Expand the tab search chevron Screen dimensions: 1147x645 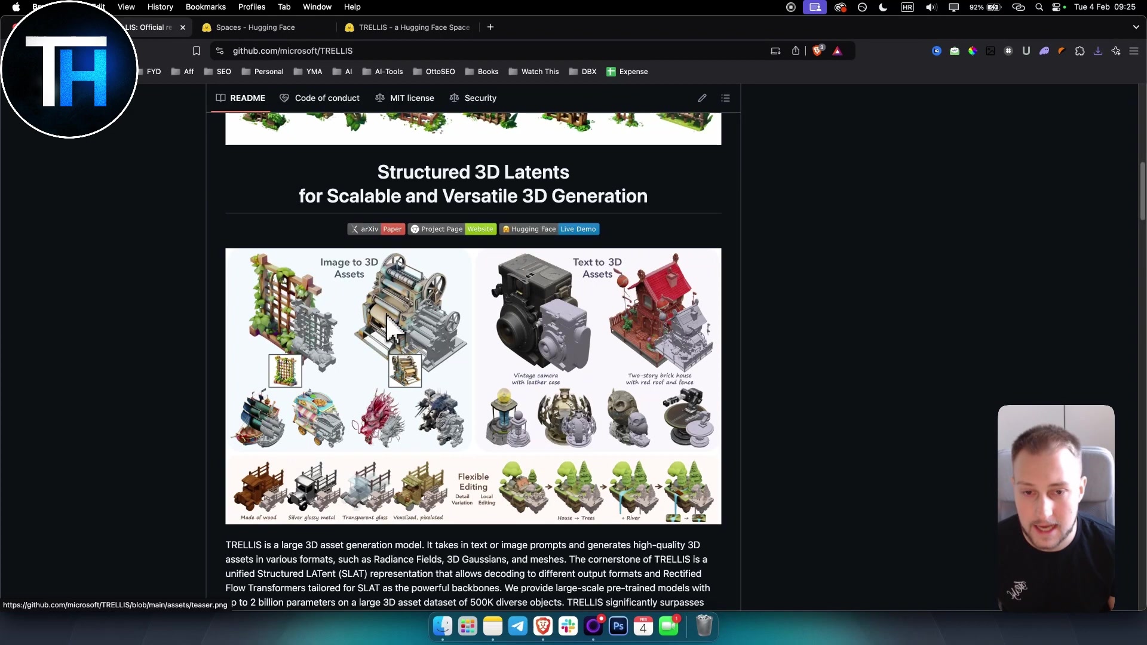point(1136,27)
